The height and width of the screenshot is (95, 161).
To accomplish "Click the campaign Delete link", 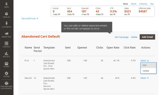I will pyautogui.click(x=134, y=37).
